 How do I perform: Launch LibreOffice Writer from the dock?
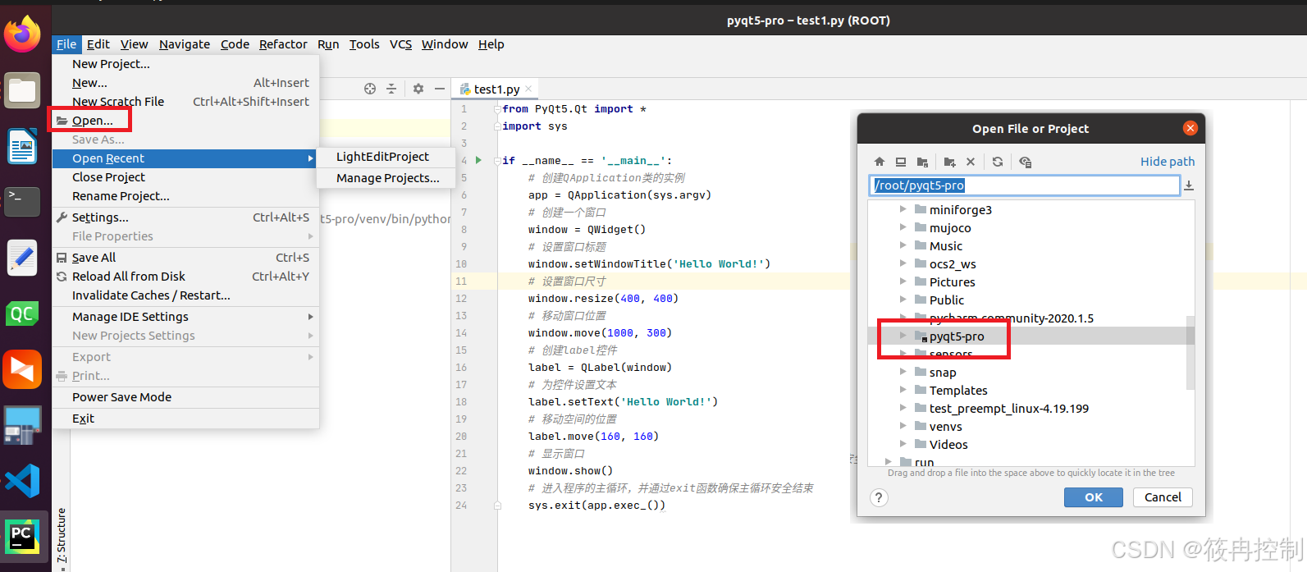coord(22,147)
